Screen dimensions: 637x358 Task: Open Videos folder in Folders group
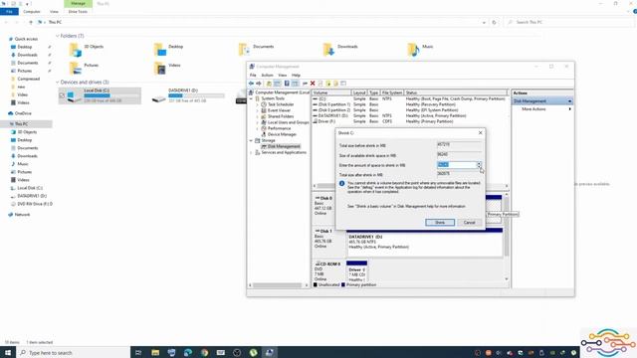[x=167, y=68]
